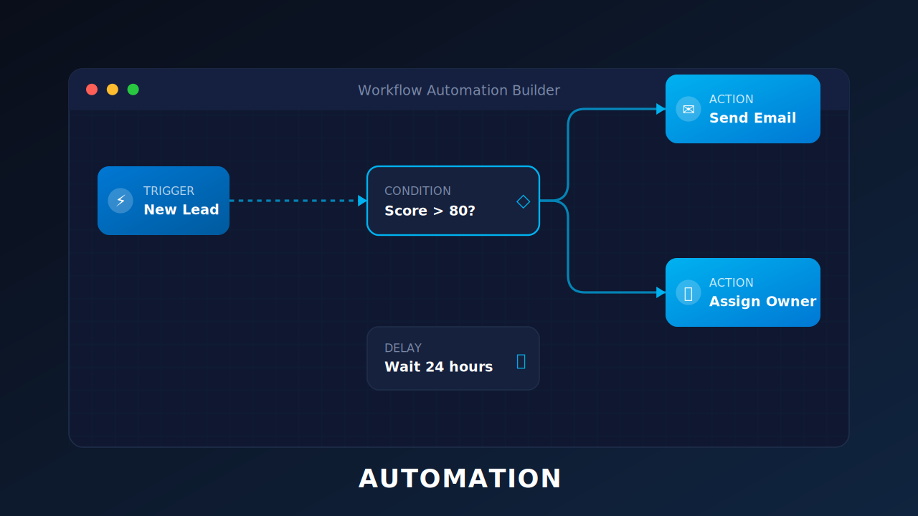Click the yellow minimize window dot
The width and height of the screenshot is (918, 516).
(113, 90)
